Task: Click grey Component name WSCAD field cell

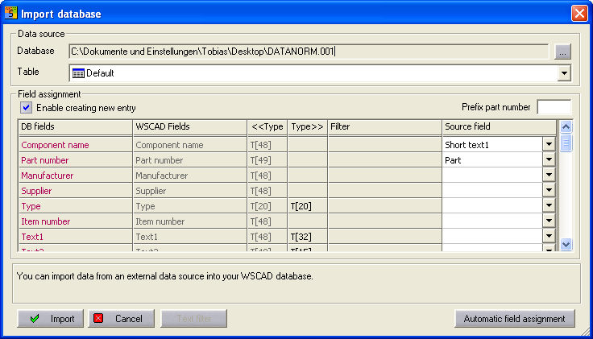Action: click(190, 145)
